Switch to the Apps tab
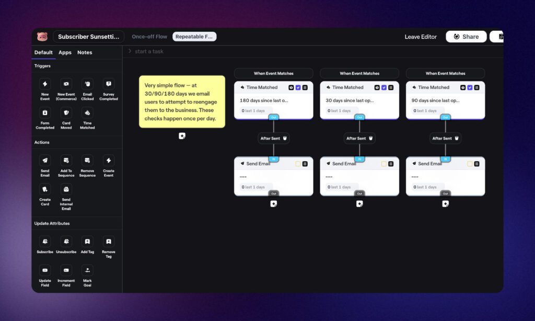 (x=65, y=52)
